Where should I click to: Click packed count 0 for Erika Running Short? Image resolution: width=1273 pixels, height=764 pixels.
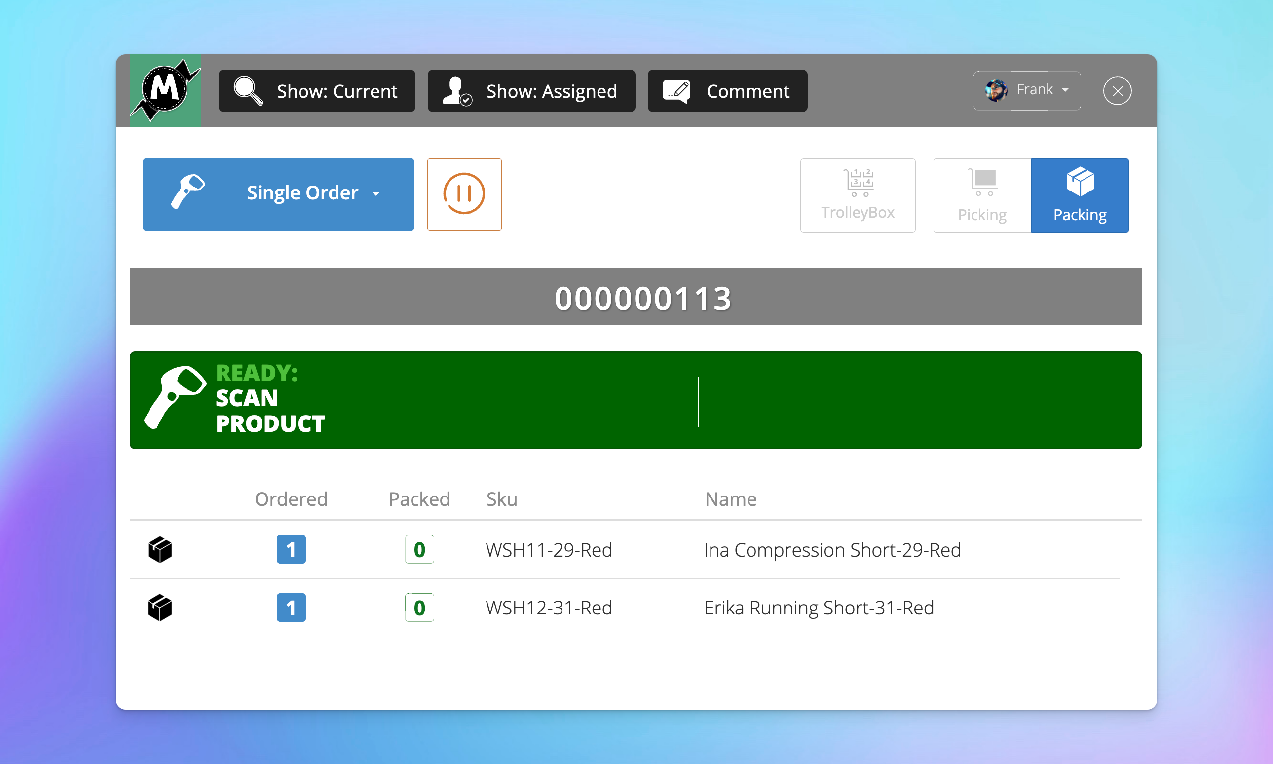tap(419, 608)
